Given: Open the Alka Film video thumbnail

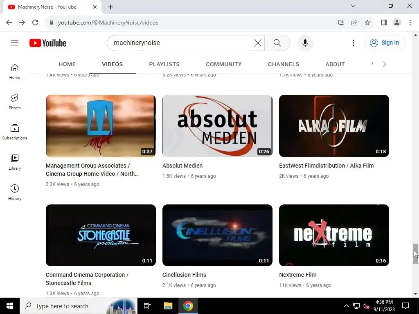Looking at the screenshot, I should point(334,126).
